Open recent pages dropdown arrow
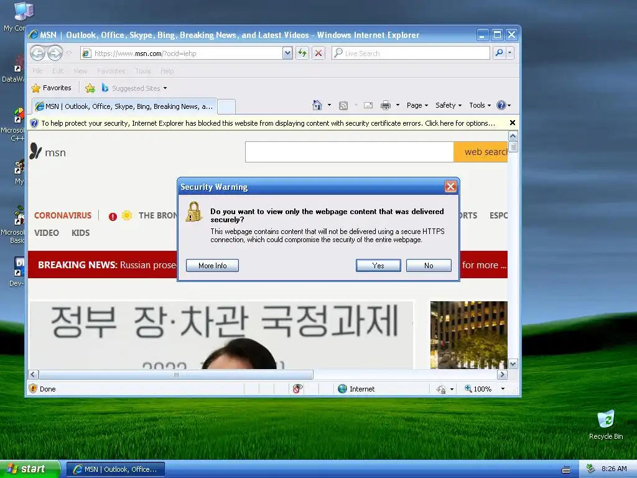Image resolution: width=637 pixels, height=478 pixels. click(x=68, y=54)
